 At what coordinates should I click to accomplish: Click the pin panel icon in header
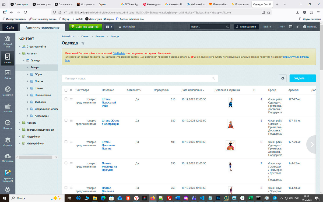click(x=298, y=27)
